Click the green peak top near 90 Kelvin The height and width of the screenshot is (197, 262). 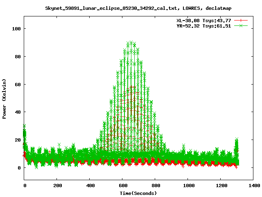131,43
